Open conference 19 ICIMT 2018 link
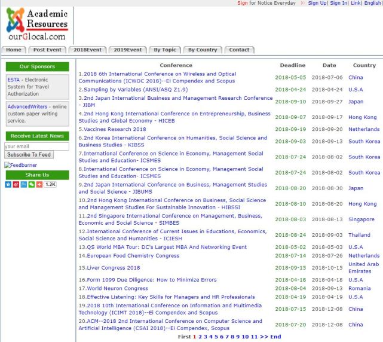The height and width of the screenshot is (342, 383). [x=170, y=309]
